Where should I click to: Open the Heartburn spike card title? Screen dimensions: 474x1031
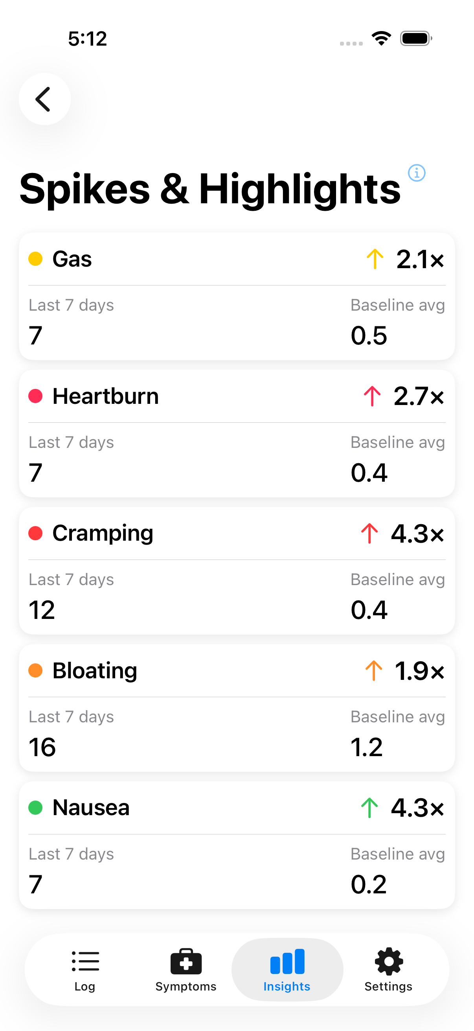pos(106,396)
